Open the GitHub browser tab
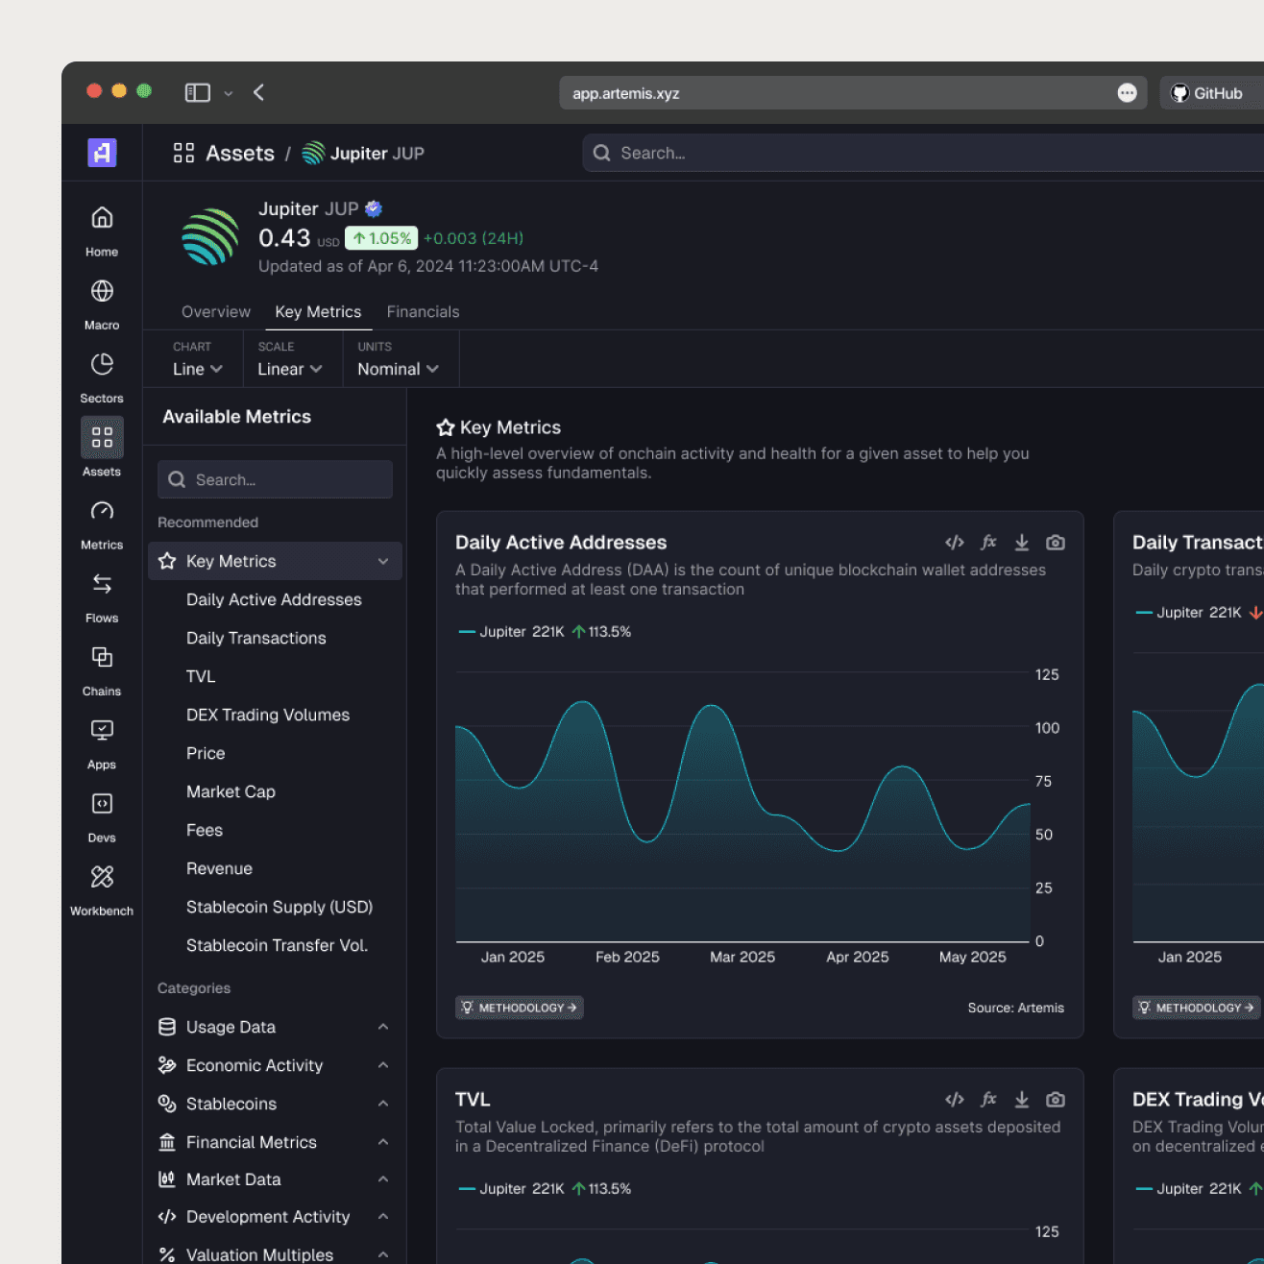The height and width of the screenshot is (1264, 1264). click(1212, 93)
